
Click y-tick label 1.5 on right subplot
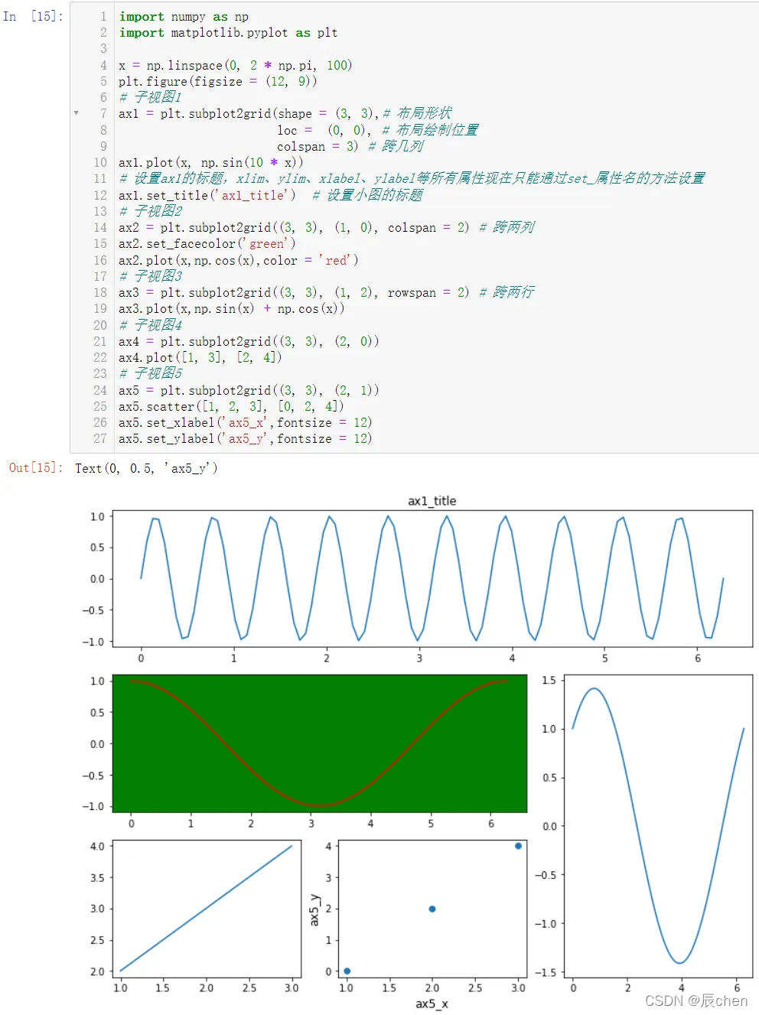[549, 680]
